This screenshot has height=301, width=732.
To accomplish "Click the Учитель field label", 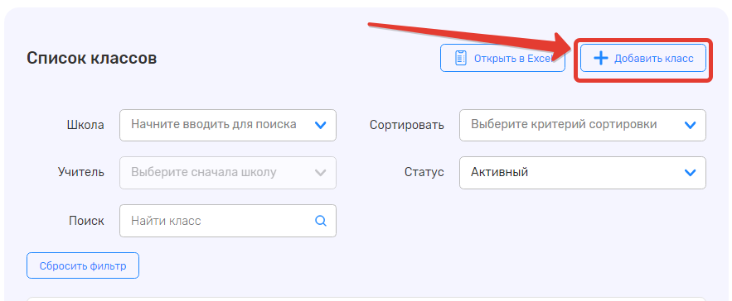I will click(81, 172).
